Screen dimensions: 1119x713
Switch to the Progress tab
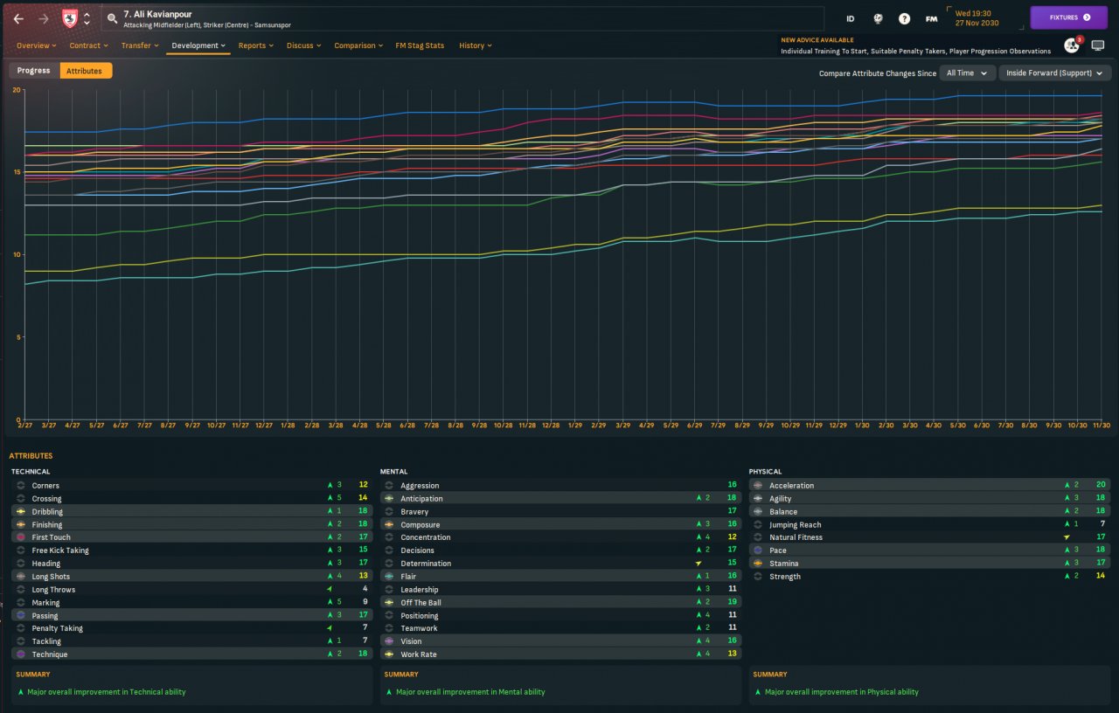coord(34,71)
